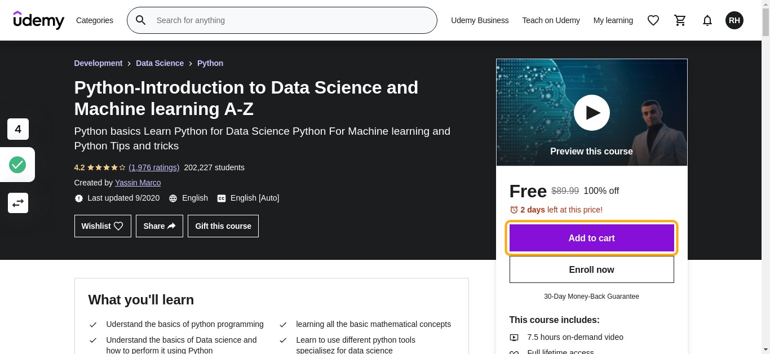The height and width of the screenshot is (354, 770).
Task: Go to My learning
Action: coord(613,20)
